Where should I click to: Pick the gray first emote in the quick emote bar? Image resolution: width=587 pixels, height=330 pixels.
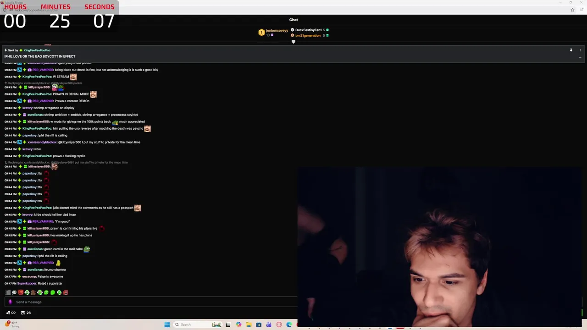pos(8,292)
